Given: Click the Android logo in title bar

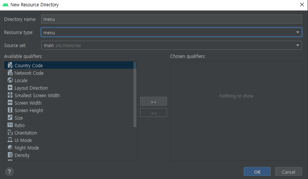Looking at the screenshot, I should click(x=6, y=4).
